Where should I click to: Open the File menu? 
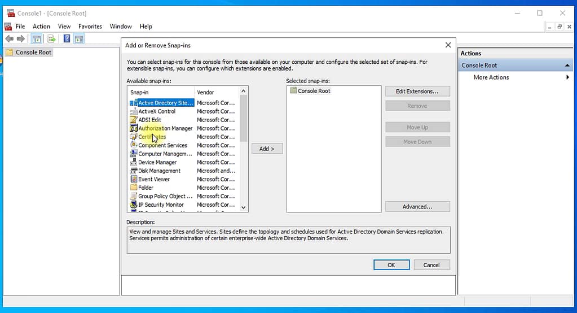click(20, 27)
